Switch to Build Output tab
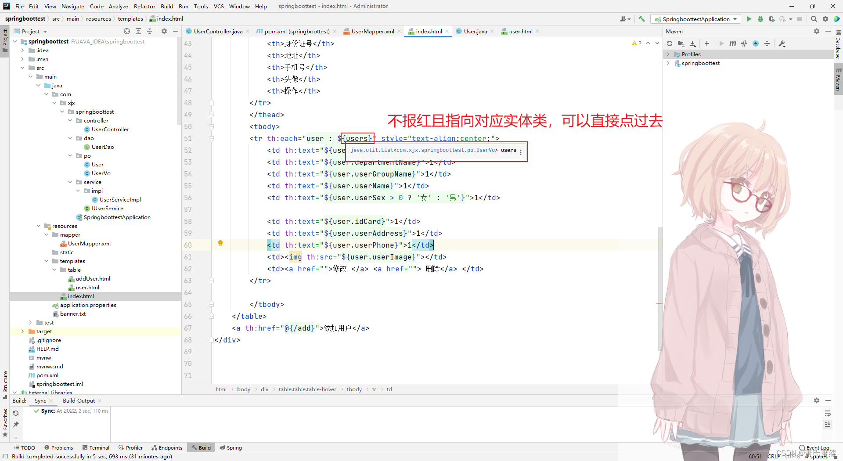This screenshot has width=843, height=461. tap(79, 400)
